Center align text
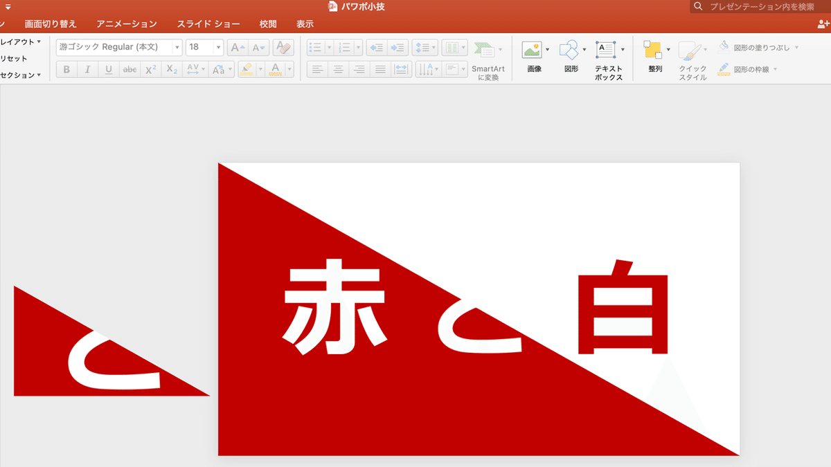The height and width of the screenshot is (467, 831). 338,69
